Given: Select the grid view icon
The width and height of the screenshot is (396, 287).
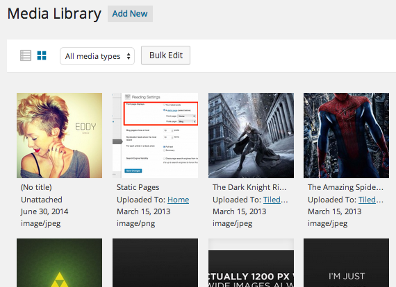Looking at the screenshot, I should click(42, 55).
